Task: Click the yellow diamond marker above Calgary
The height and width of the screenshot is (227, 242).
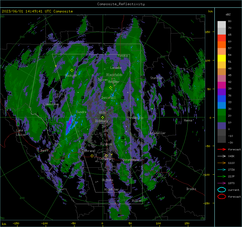Action: [x=106, y=155]
